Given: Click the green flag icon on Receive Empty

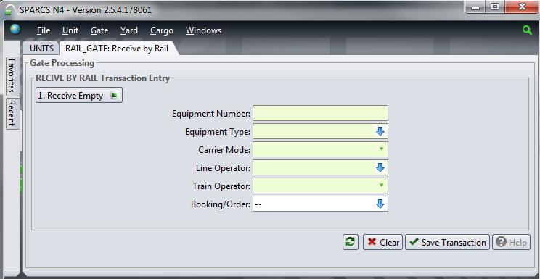Looking at the screenshot, I should tap(114, 95).
